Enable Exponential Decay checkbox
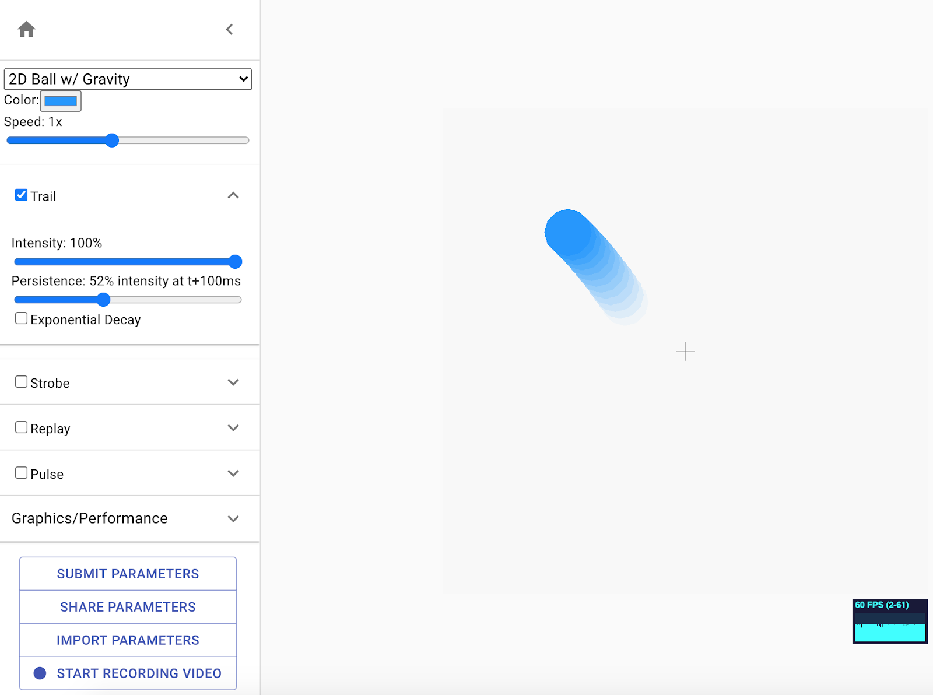Image resolution: width=933 pixels, height=695 pixels. (x=22, y=318)
